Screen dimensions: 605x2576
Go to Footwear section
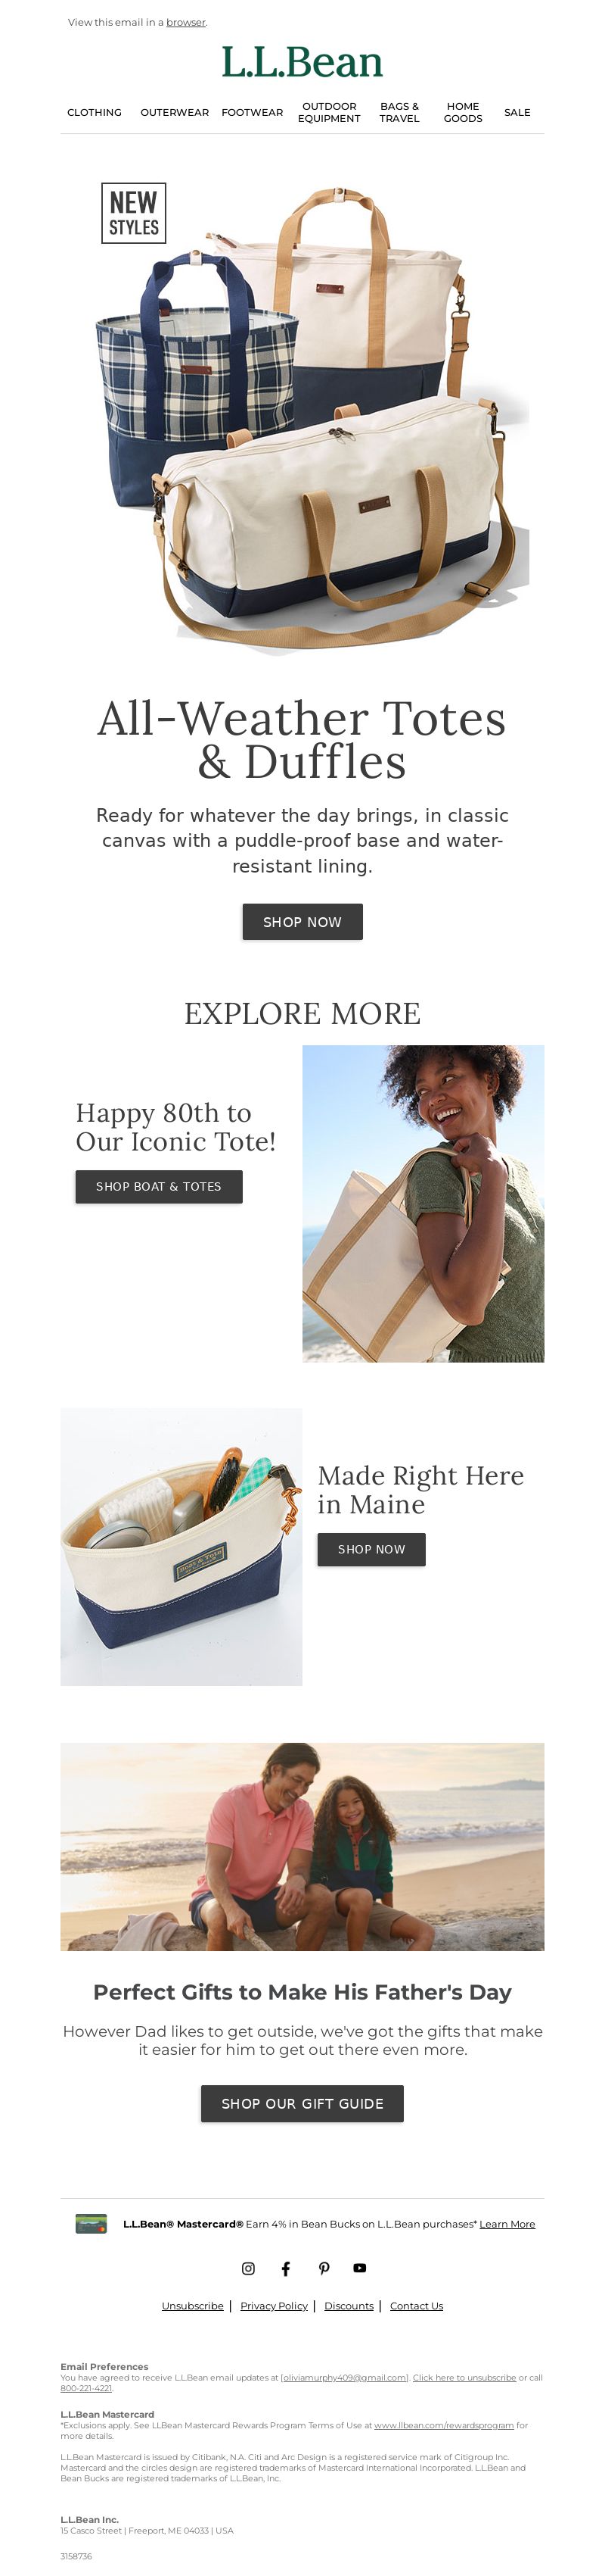click(x=253, y=113)
